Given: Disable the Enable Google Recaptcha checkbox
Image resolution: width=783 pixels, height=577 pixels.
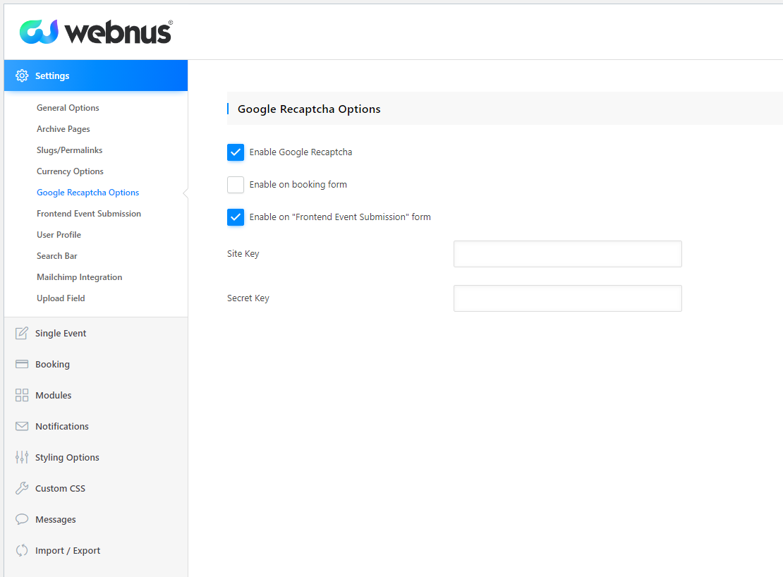Looking at the screenshot, I should (x=236, y=152).
